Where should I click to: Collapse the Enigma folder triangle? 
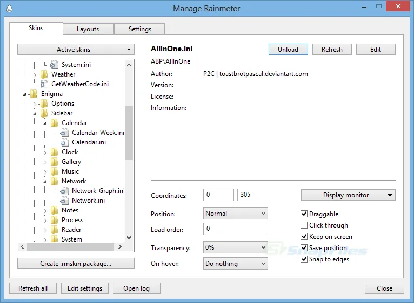pos(24,94)
